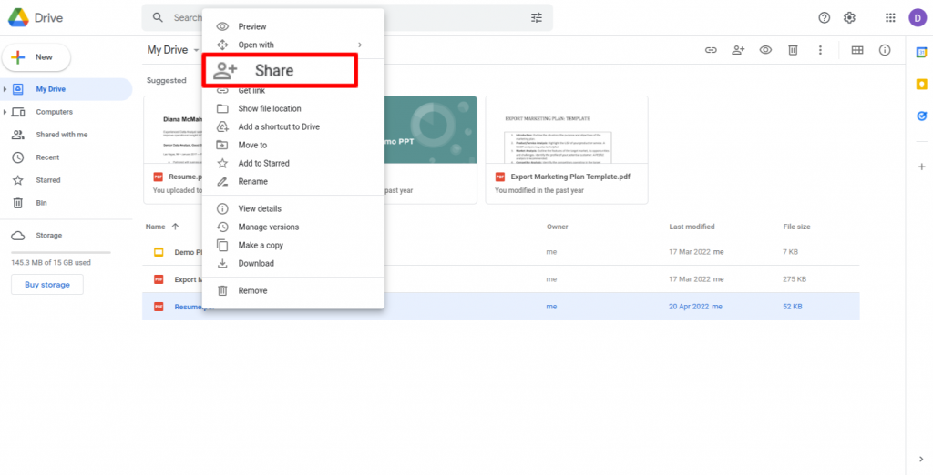
Task: Switch to grid layout view
Action: [x=856, y=50]
